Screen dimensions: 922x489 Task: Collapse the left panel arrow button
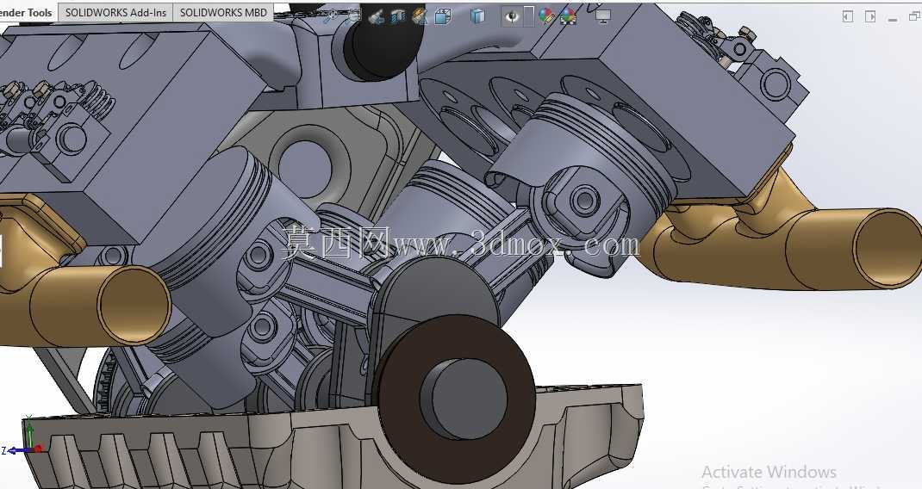point(847,16)
